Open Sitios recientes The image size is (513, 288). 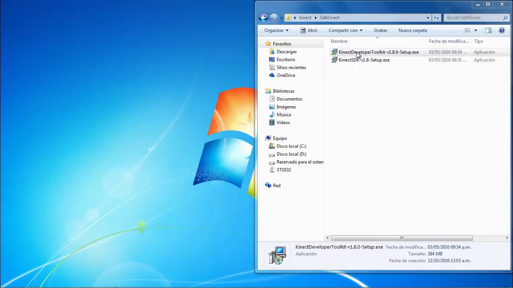pyautogui.click(x=291, y=68)
